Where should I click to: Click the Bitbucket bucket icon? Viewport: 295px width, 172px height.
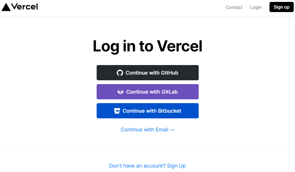click(x=117, y=111)
